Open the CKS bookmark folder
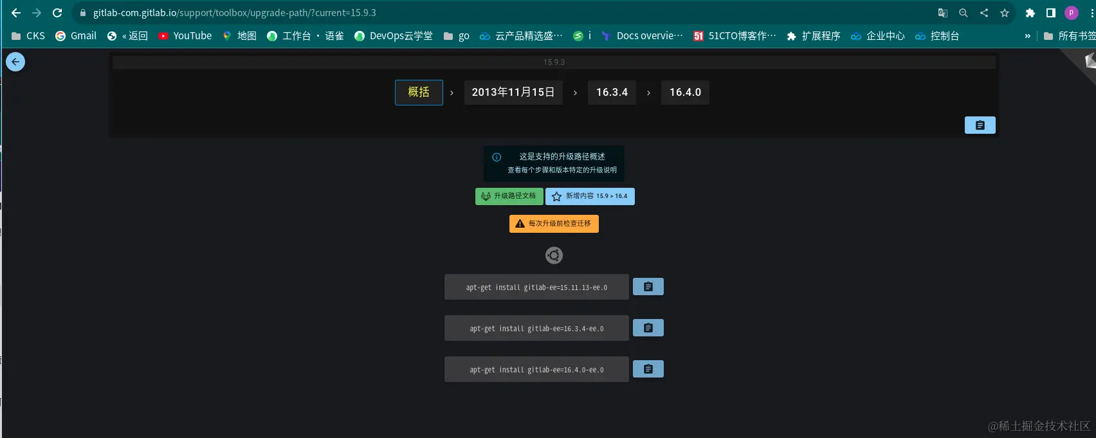 coord(28,36)
